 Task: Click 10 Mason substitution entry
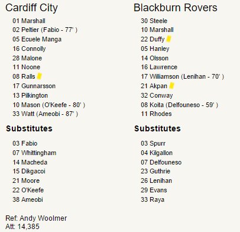point(49,105)
